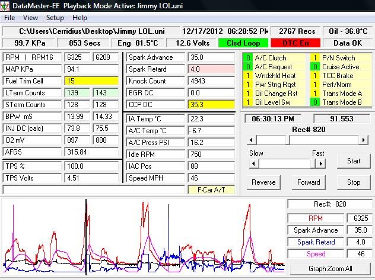Open the File menu
This screenshot has height=280, width=375.
(9, 18)
